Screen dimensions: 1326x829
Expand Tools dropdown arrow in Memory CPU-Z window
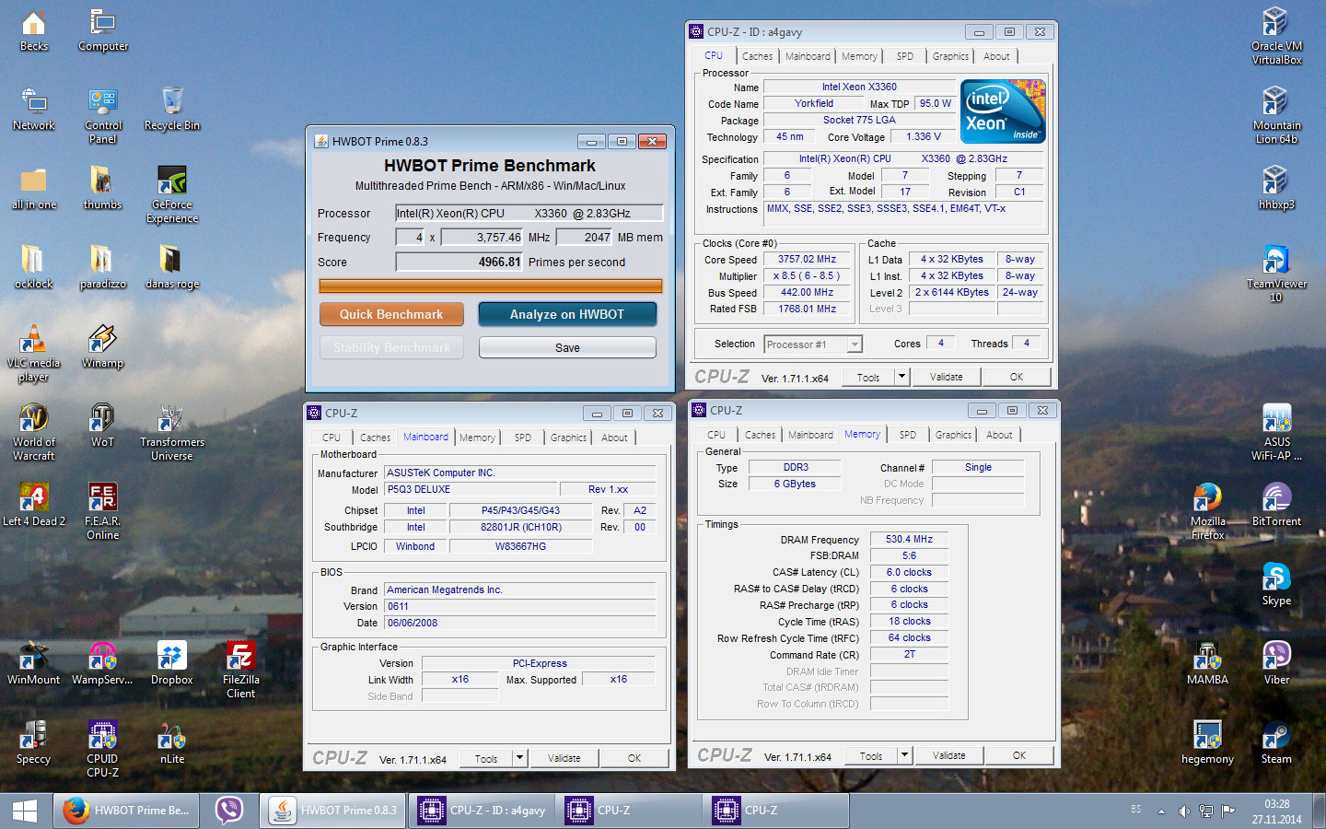tap(904, 755)
